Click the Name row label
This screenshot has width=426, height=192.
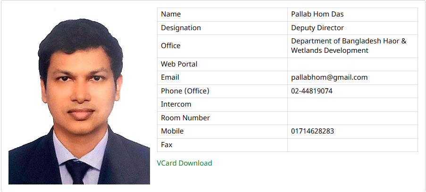click(171, 15)
